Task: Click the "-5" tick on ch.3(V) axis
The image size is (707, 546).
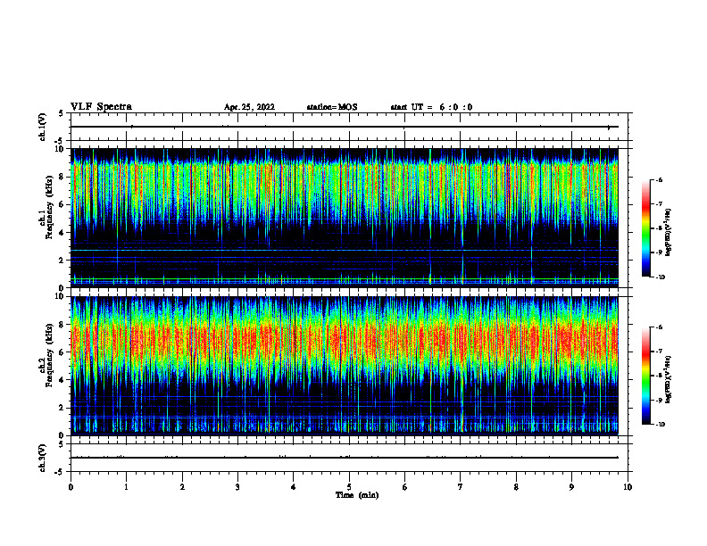Action: 59,472
